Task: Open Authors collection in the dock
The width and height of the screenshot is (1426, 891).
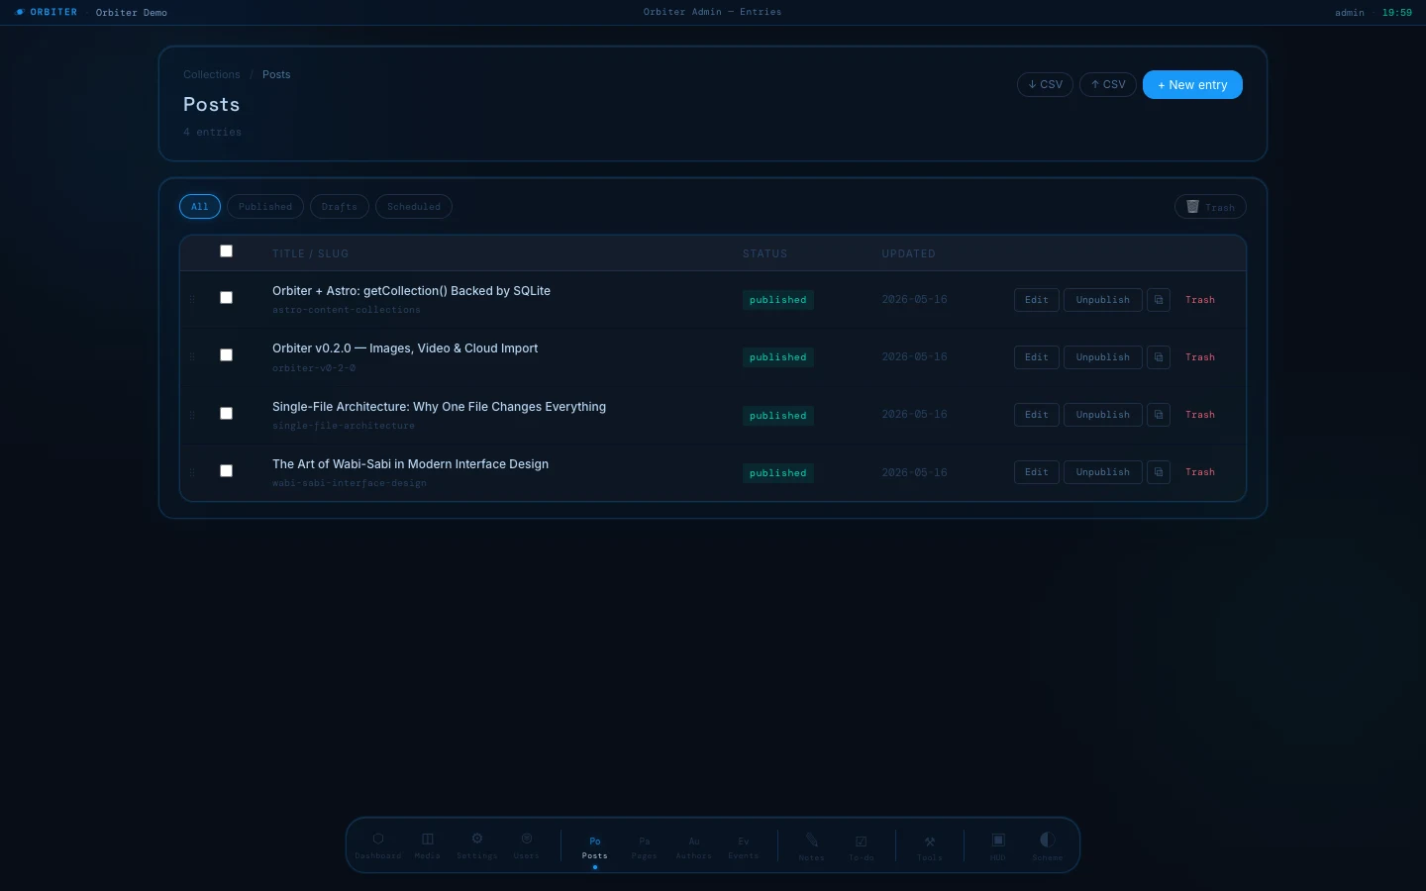Action: (x=694, y=847)
